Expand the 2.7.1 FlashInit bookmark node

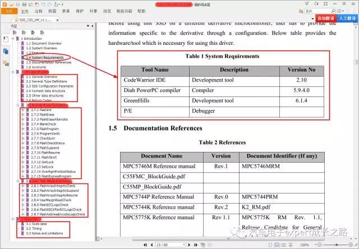[22, 110]
